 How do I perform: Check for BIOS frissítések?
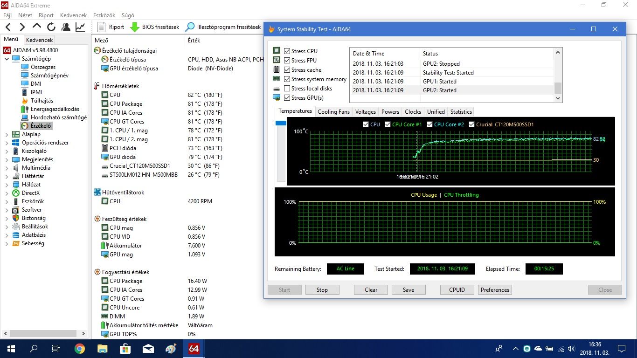154,27
